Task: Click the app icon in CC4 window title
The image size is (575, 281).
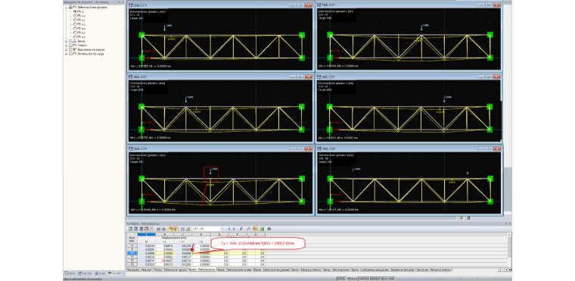Action: 319,5
